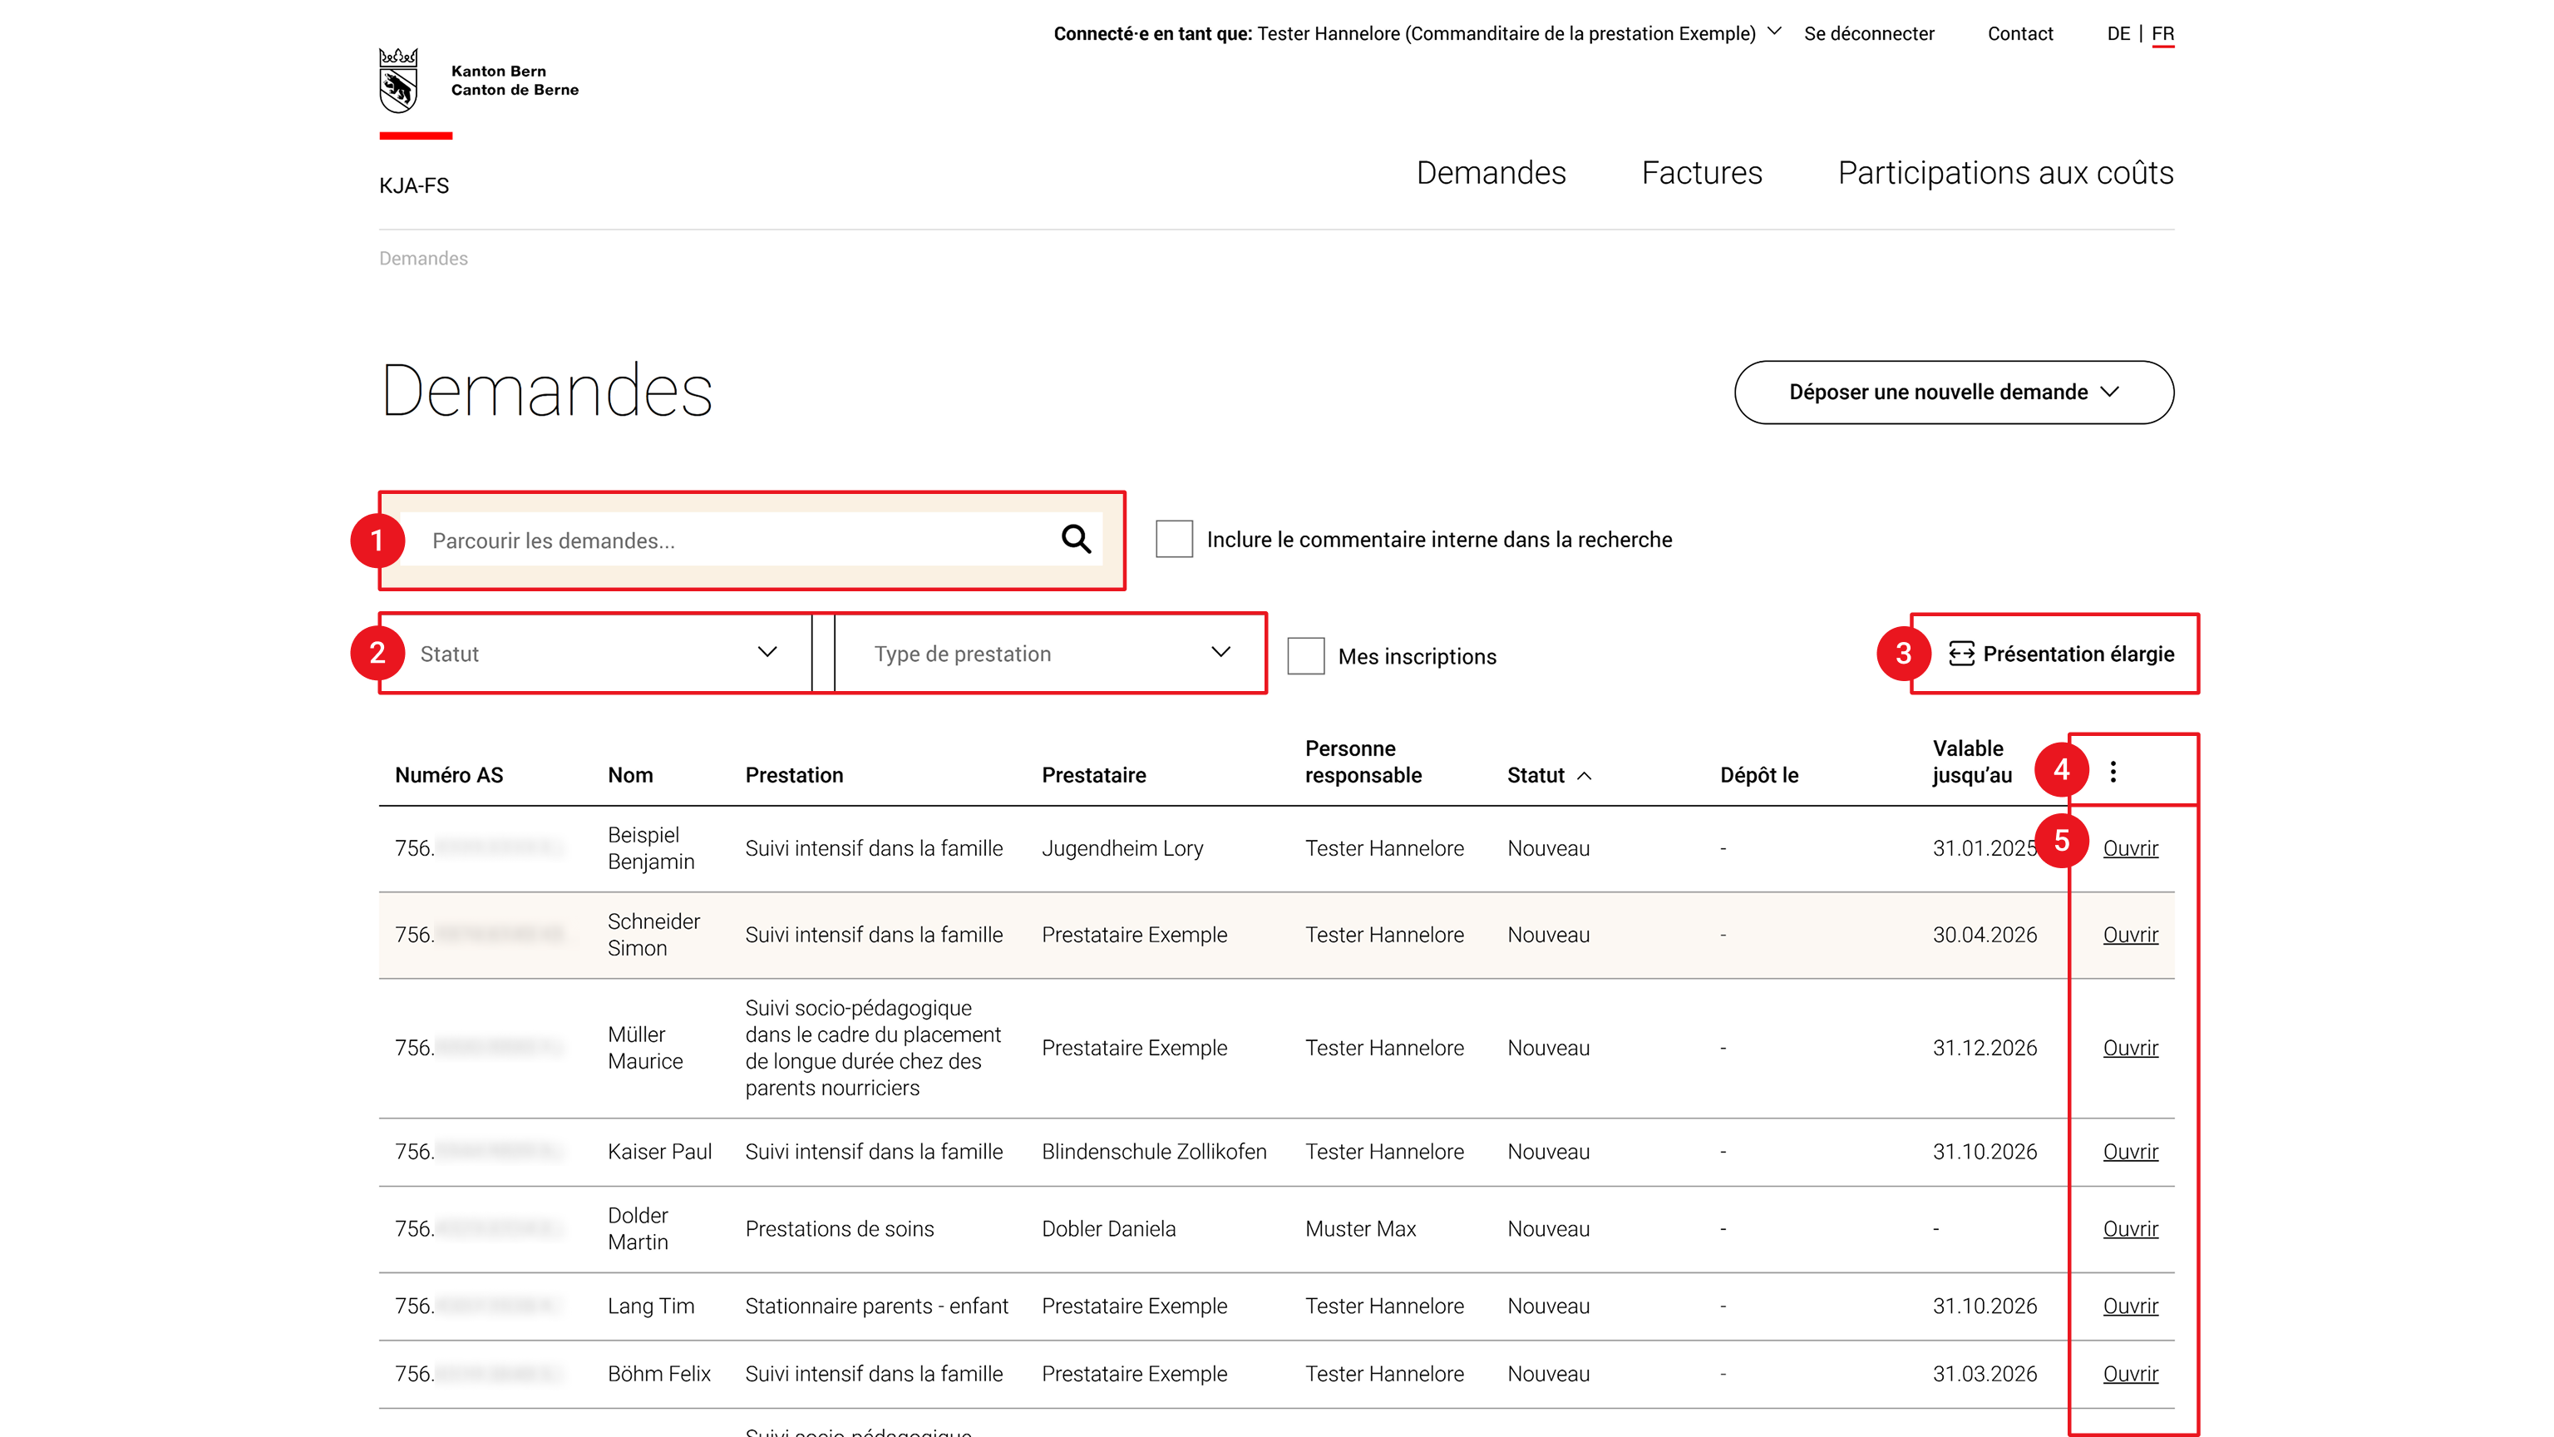Go to the Factures menu
Image resolution: width=2554 pixels, height=1437 pixels.
click(x=1701, y=173)
